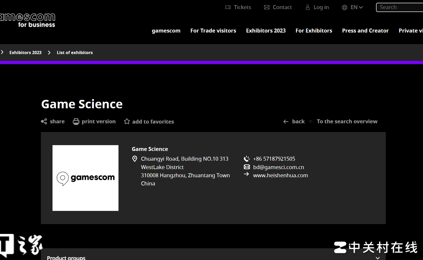This screenshot has height=260, width=423.
Task: Open the For Trade visitors menu
Action: 213,31
